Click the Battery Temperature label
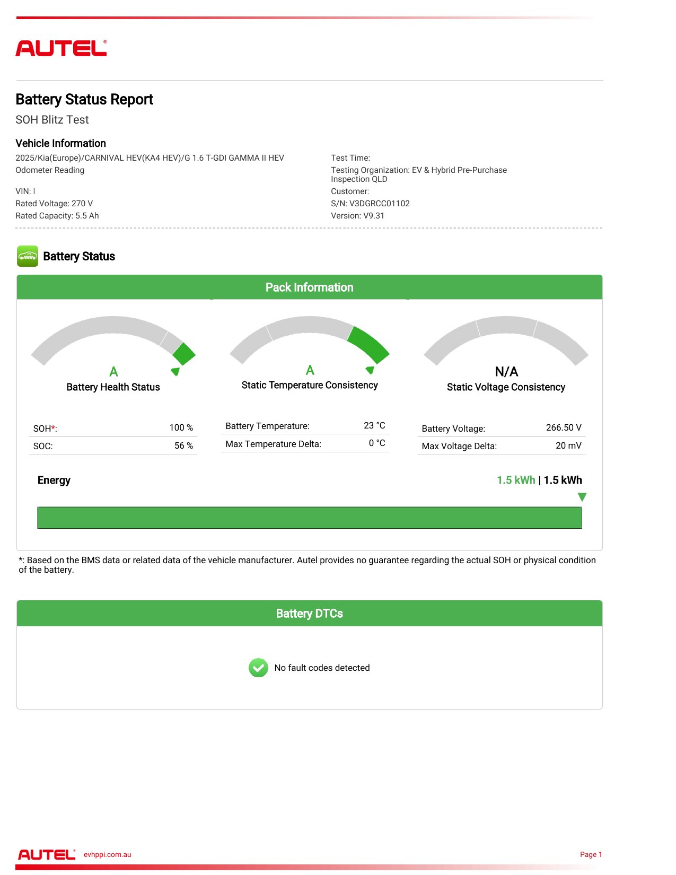This screenshot has width=676, height=875. pos(267,426)
